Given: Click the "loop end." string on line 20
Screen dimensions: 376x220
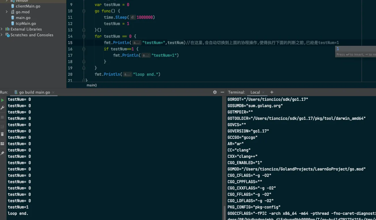Looking at the screenshot, I should click(x=145, y=74).
